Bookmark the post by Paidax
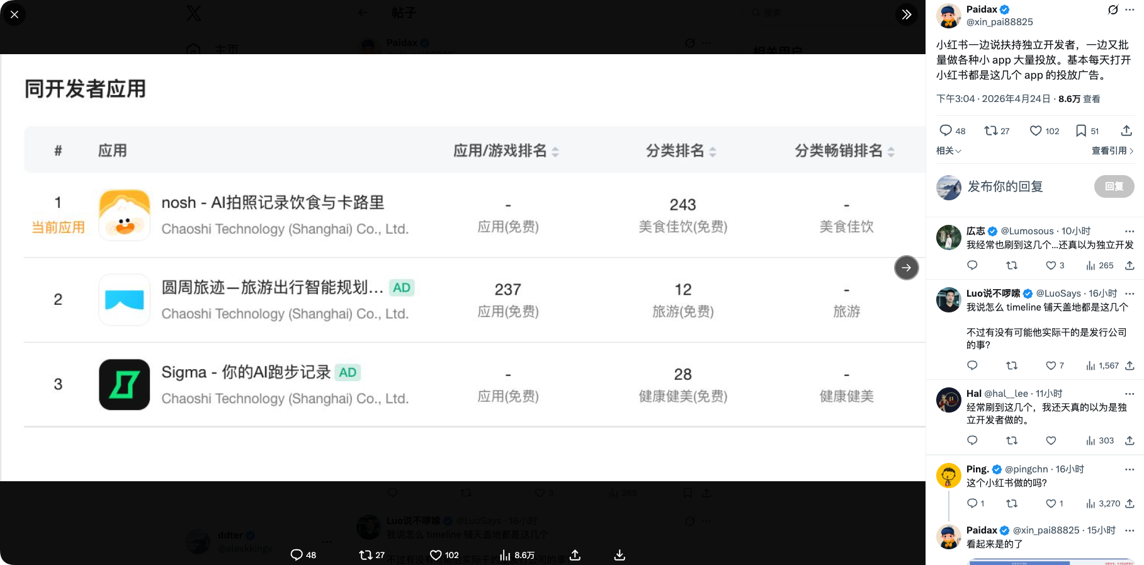 [1081, 131]
